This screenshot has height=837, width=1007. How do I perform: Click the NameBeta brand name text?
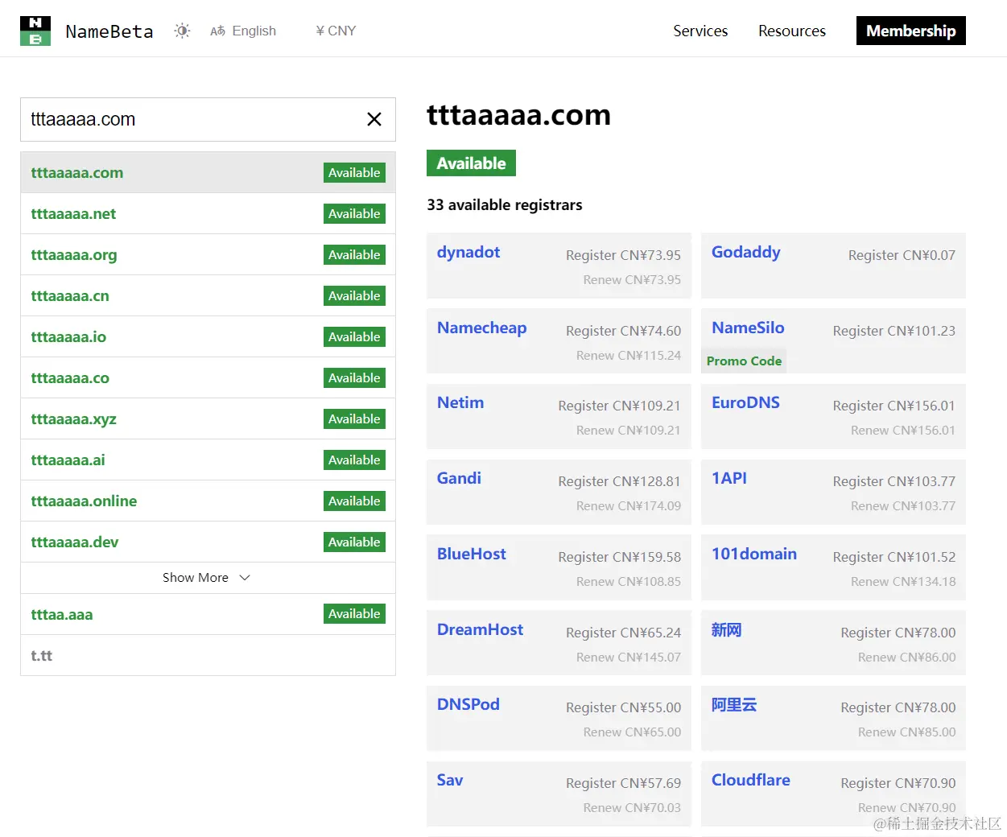click(109, 31)
